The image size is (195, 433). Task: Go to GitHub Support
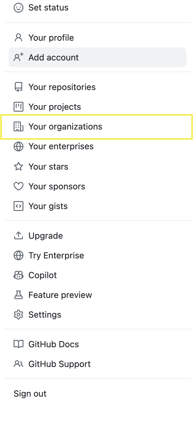pyautogui.click(x=97, y=364)
